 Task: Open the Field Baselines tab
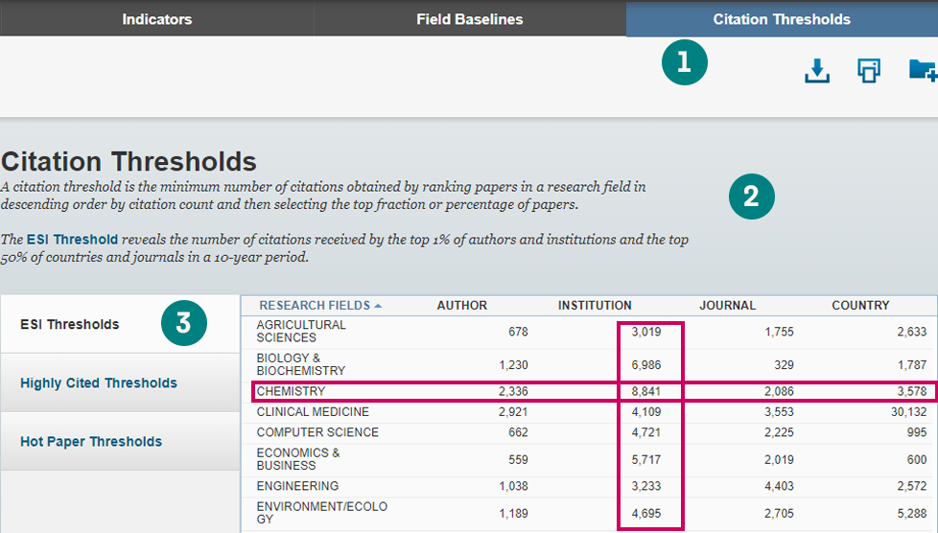coord(470,19)
